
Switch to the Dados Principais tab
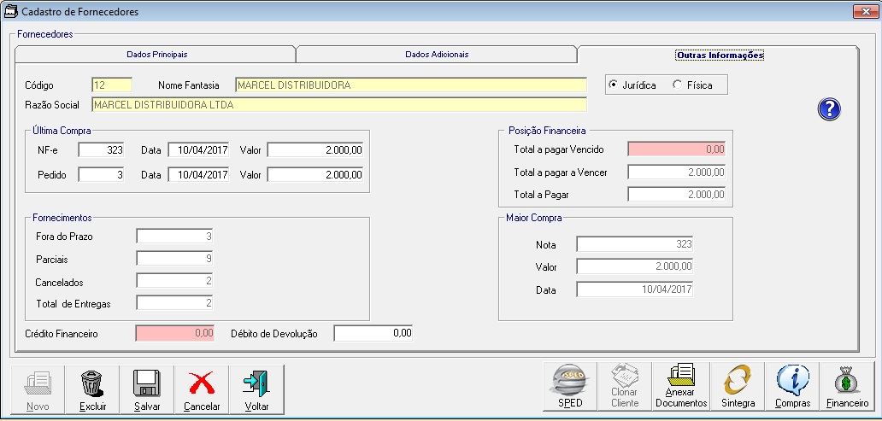click(x=156, y=54)
